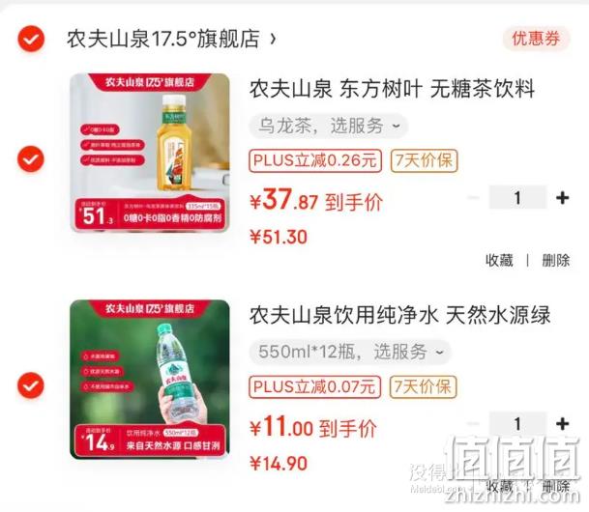Increase 东方树叶 tea quantity with plus
Viewport: 589px width, 512px height.
tap(562, 198)
